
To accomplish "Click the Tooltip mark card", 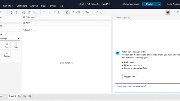I will click(x=7, y=54).
